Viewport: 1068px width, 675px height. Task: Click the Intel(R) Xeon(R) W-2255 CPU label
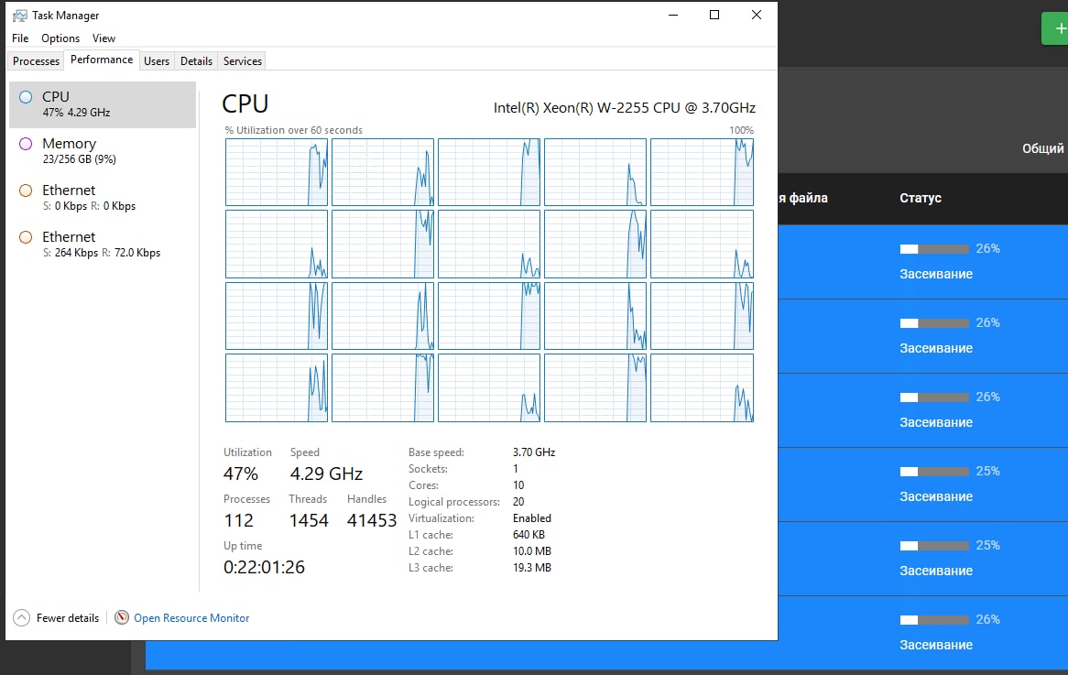point(625,108)
